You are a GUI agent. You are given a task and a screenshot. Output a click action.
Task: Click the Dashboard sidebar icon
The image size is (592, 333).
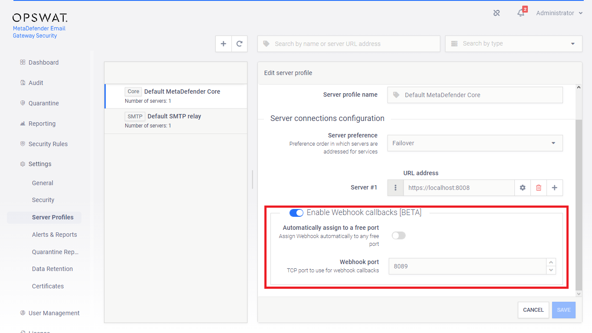[x=23, y=62]
